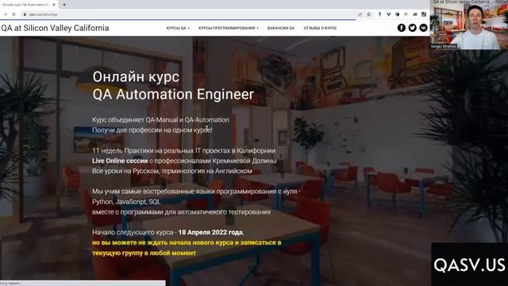Image resolution: width=508 pixels, height=286 pixels.
Task: Click the teal key-shaped extension icon
Action: point(379,14)
